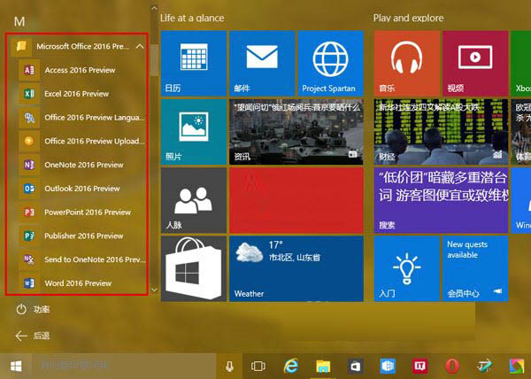531x379 pixels.
Task: Open the Search (搜索) purple tile
Action: pyautogui.click(x=442, y=200)
